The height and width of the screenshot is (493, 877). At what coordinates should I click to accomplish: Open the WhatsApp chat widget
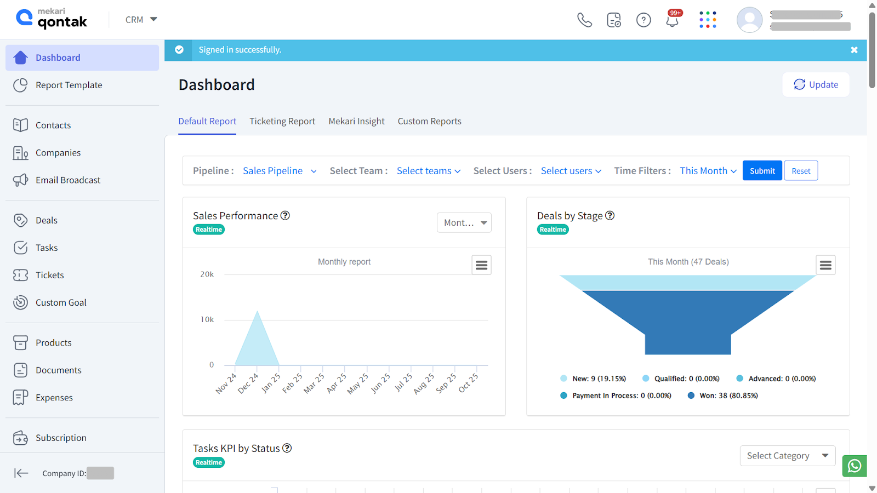tap(855, 466)
